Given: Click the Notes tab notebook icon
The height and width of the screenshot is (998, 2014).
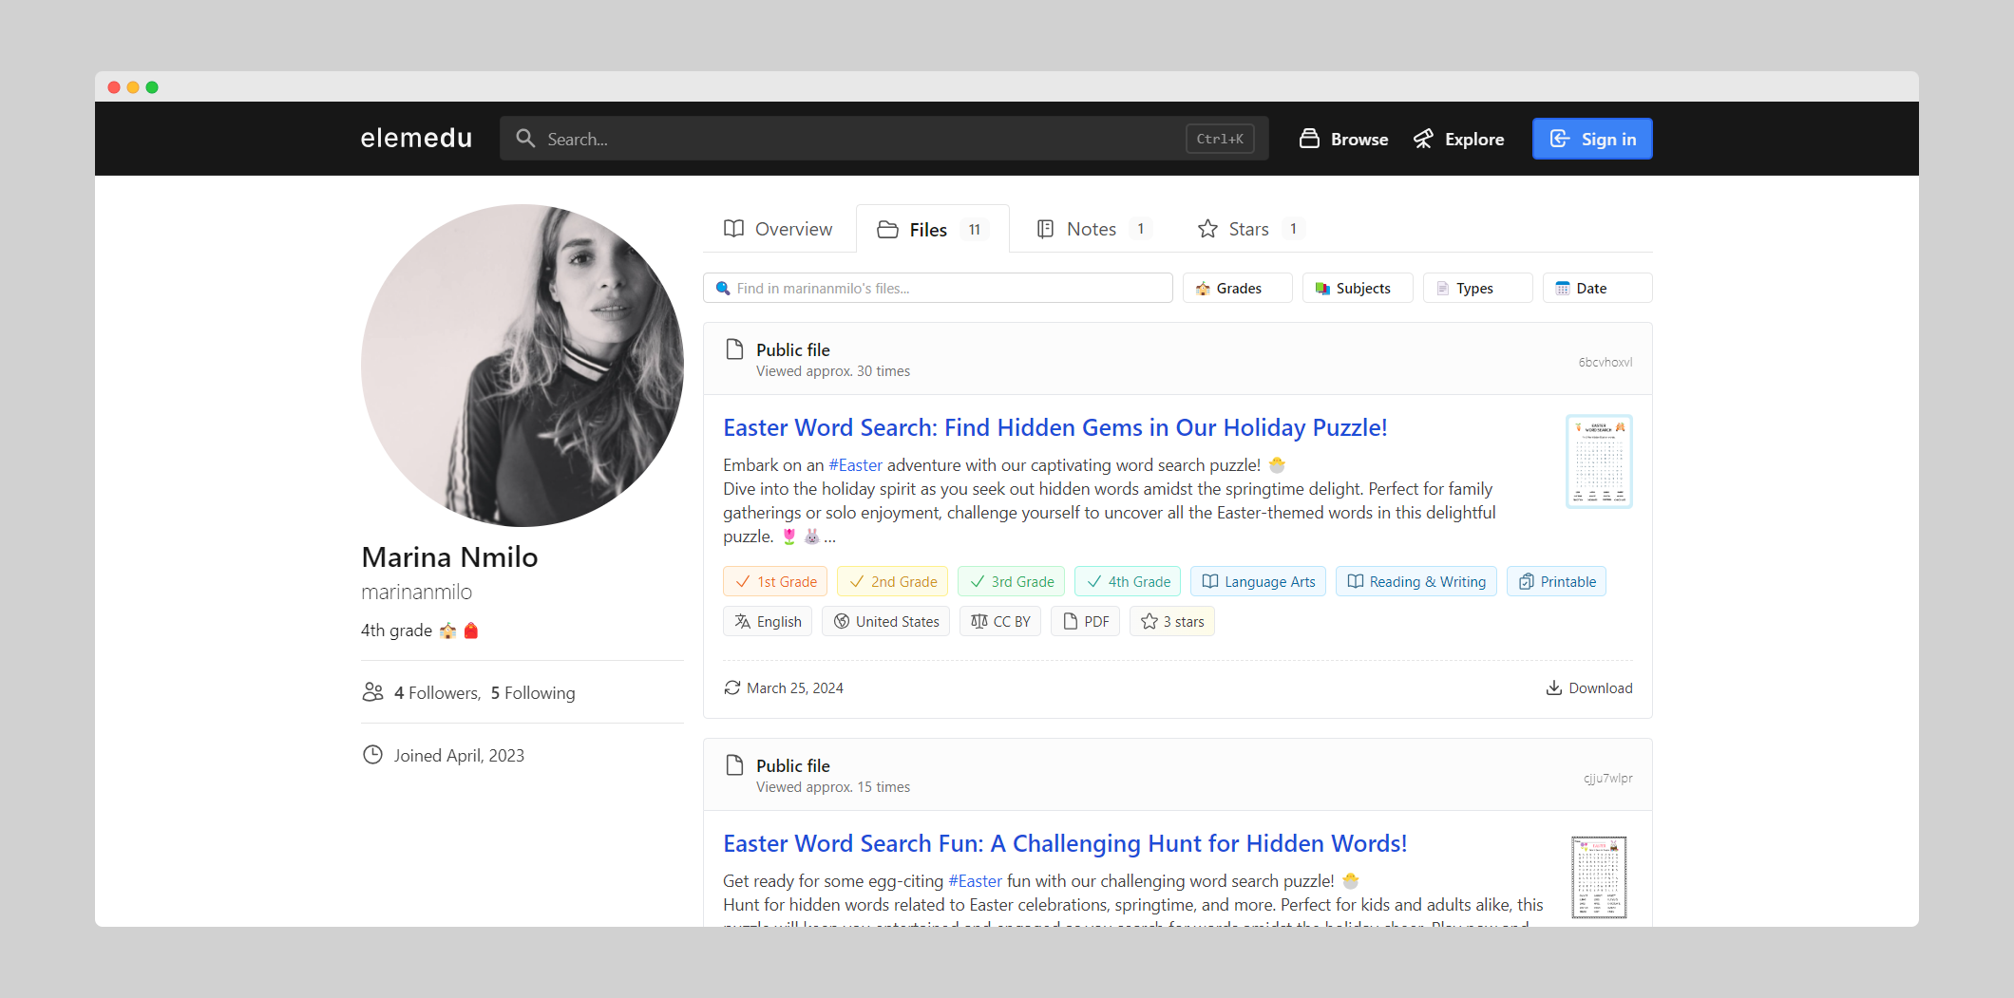Looking at the screenshot, I should click(x=1045, y=229).
